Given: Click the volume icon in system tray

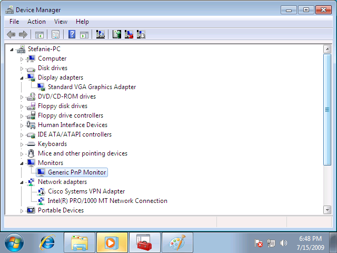Looking at the screenshot, I should click(x=284, y=243).
